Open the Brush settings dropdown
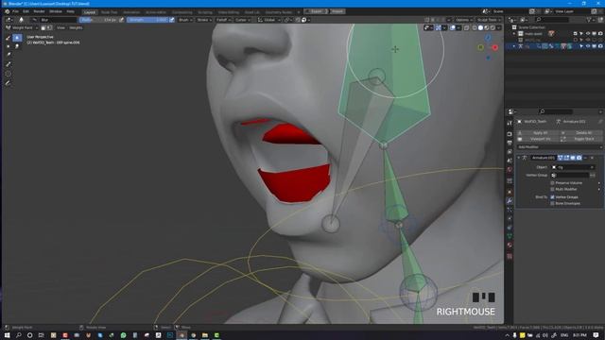This screenshot has height=340, width=605. point(185,20)
